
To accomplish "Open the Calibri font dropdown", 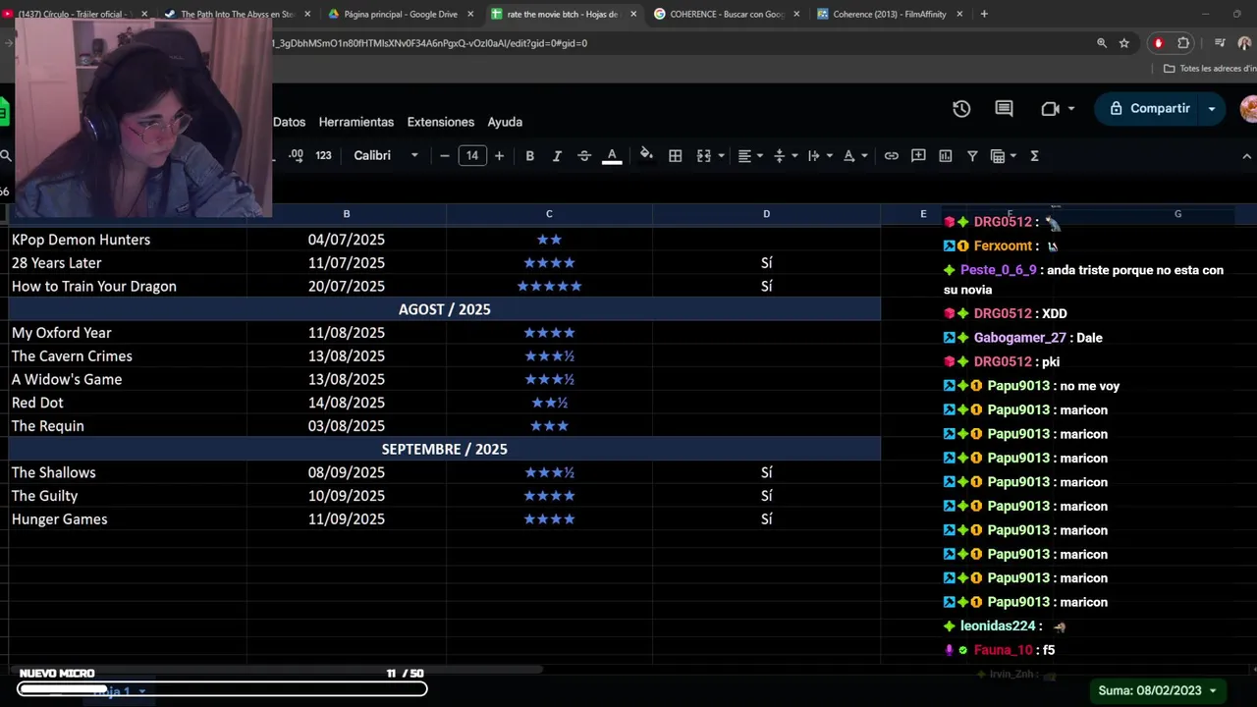I will 386,156.
